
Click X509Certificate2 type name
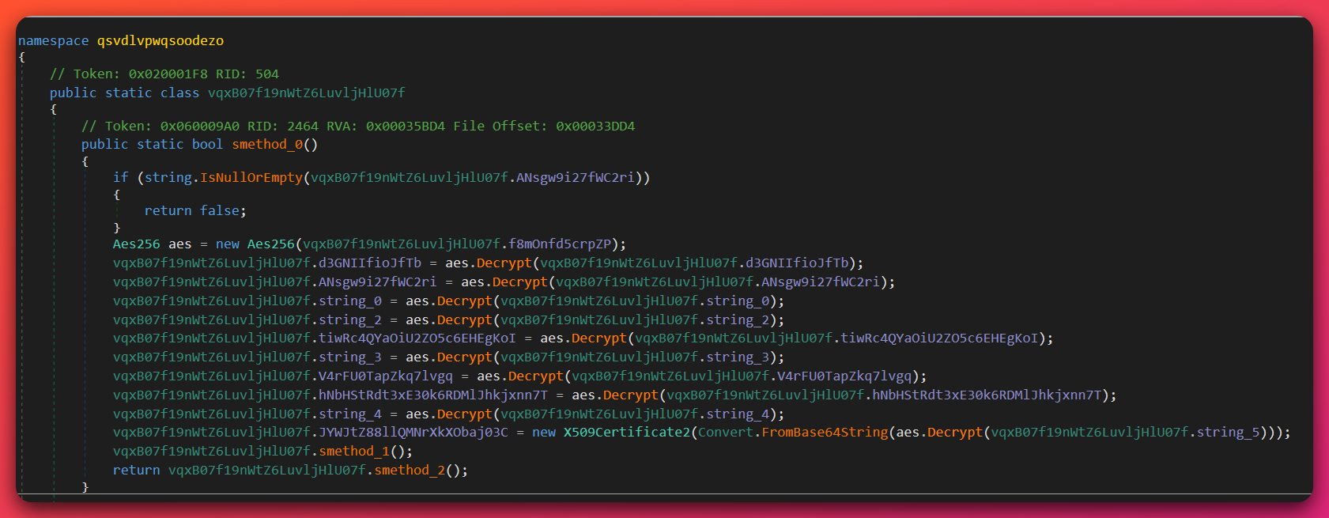[627, 432]
